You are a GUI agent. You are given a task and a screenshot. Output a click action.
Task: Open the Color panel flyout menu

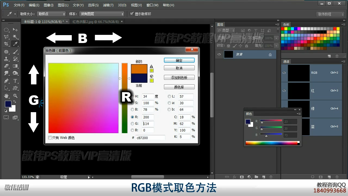click(x=299, y=114)
